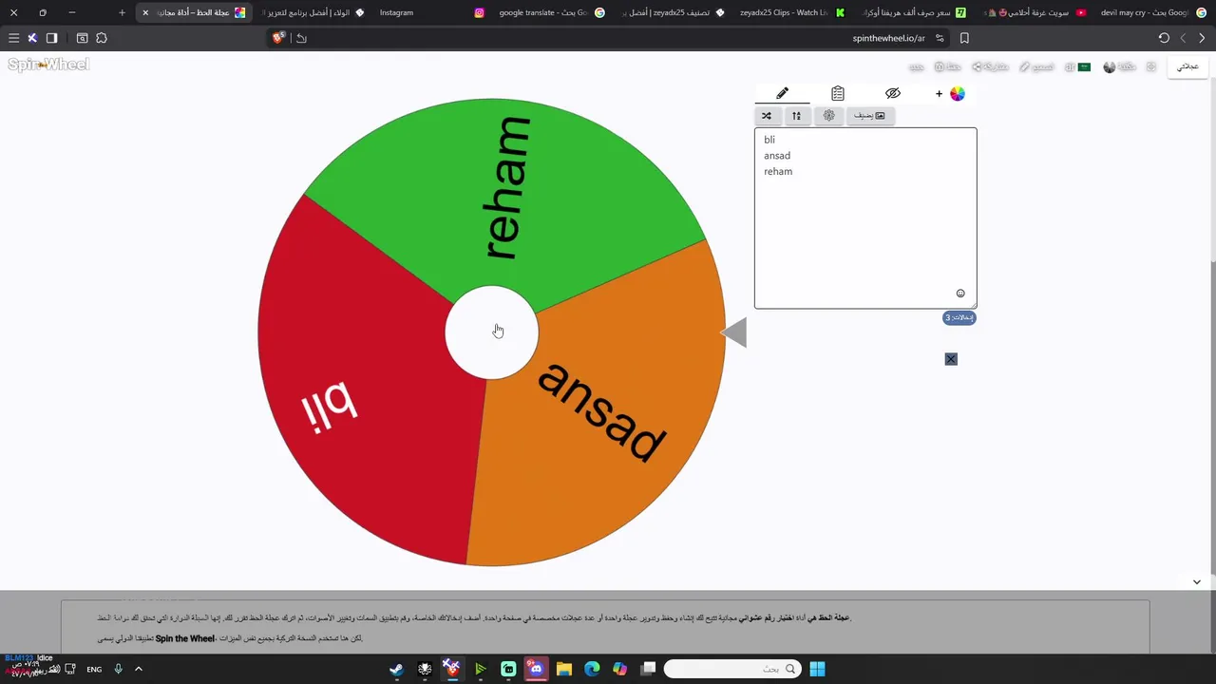The height and width of the screenshot is (684, 1216).
Task: Click the add image button
Action: point(869,115)
